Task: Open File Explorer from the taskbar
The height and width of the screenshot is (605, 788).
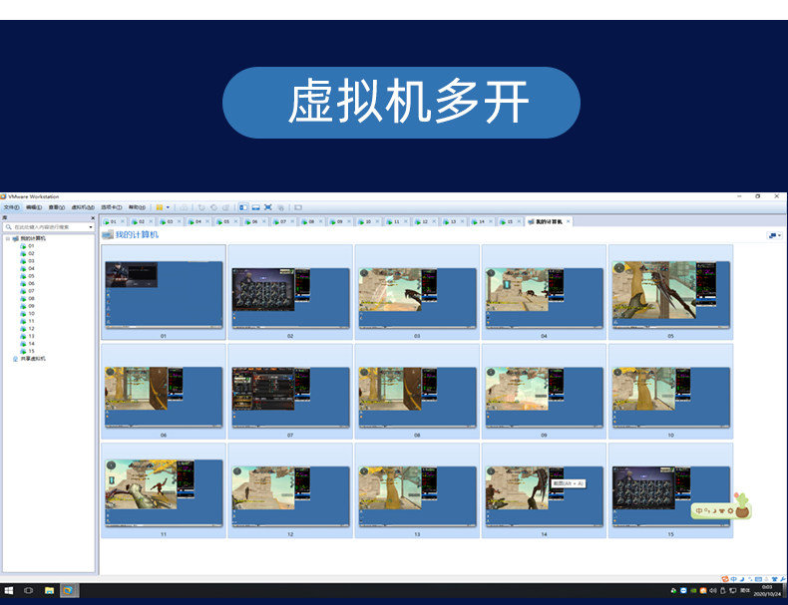Action: pos(49,590)
